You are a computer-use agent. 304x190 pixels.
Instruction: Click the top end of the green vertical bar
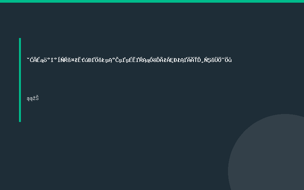20,39
